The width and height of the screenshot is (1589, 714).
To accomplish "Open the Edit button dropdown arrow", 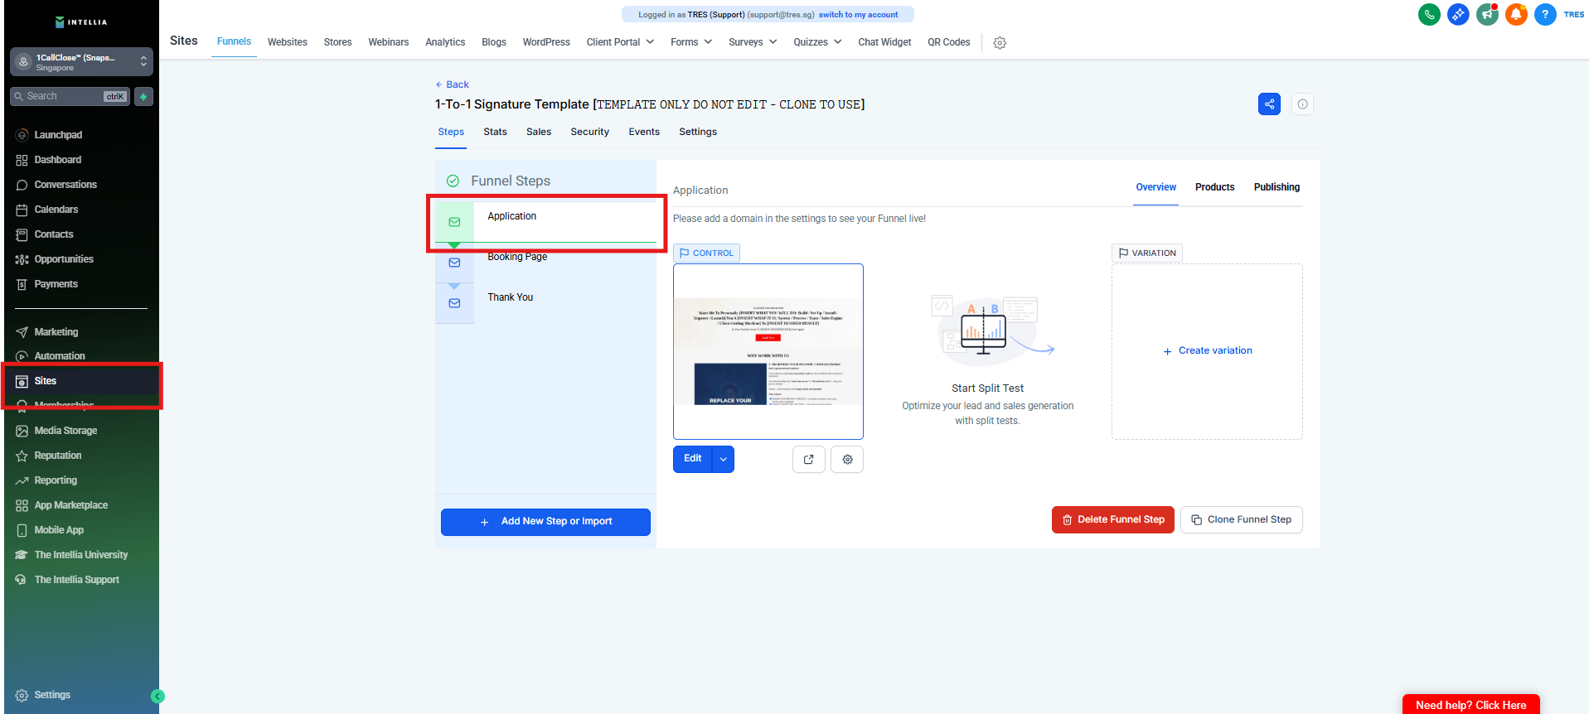I will pyautogui.click(x=724, y=459).
